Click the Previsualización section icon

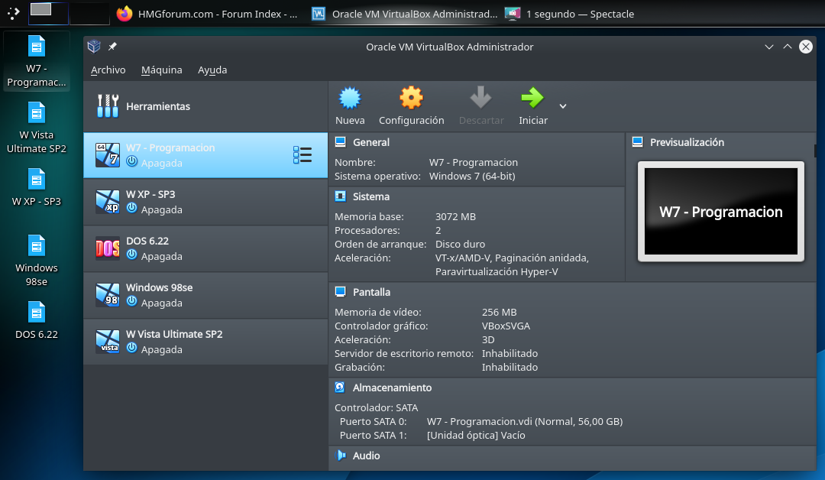[638, 142]
